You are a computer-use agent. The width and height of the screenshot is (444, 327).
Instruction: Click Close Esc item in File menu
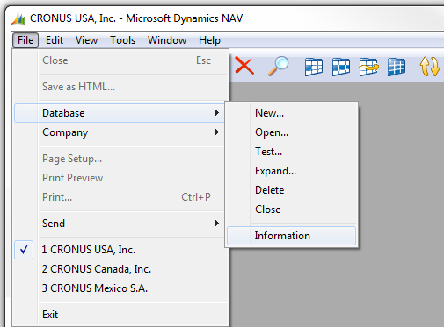[120, 60]
